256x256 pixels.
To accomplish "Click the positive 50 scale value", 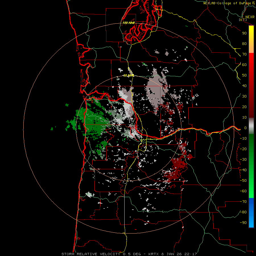I will pos(244,75).
